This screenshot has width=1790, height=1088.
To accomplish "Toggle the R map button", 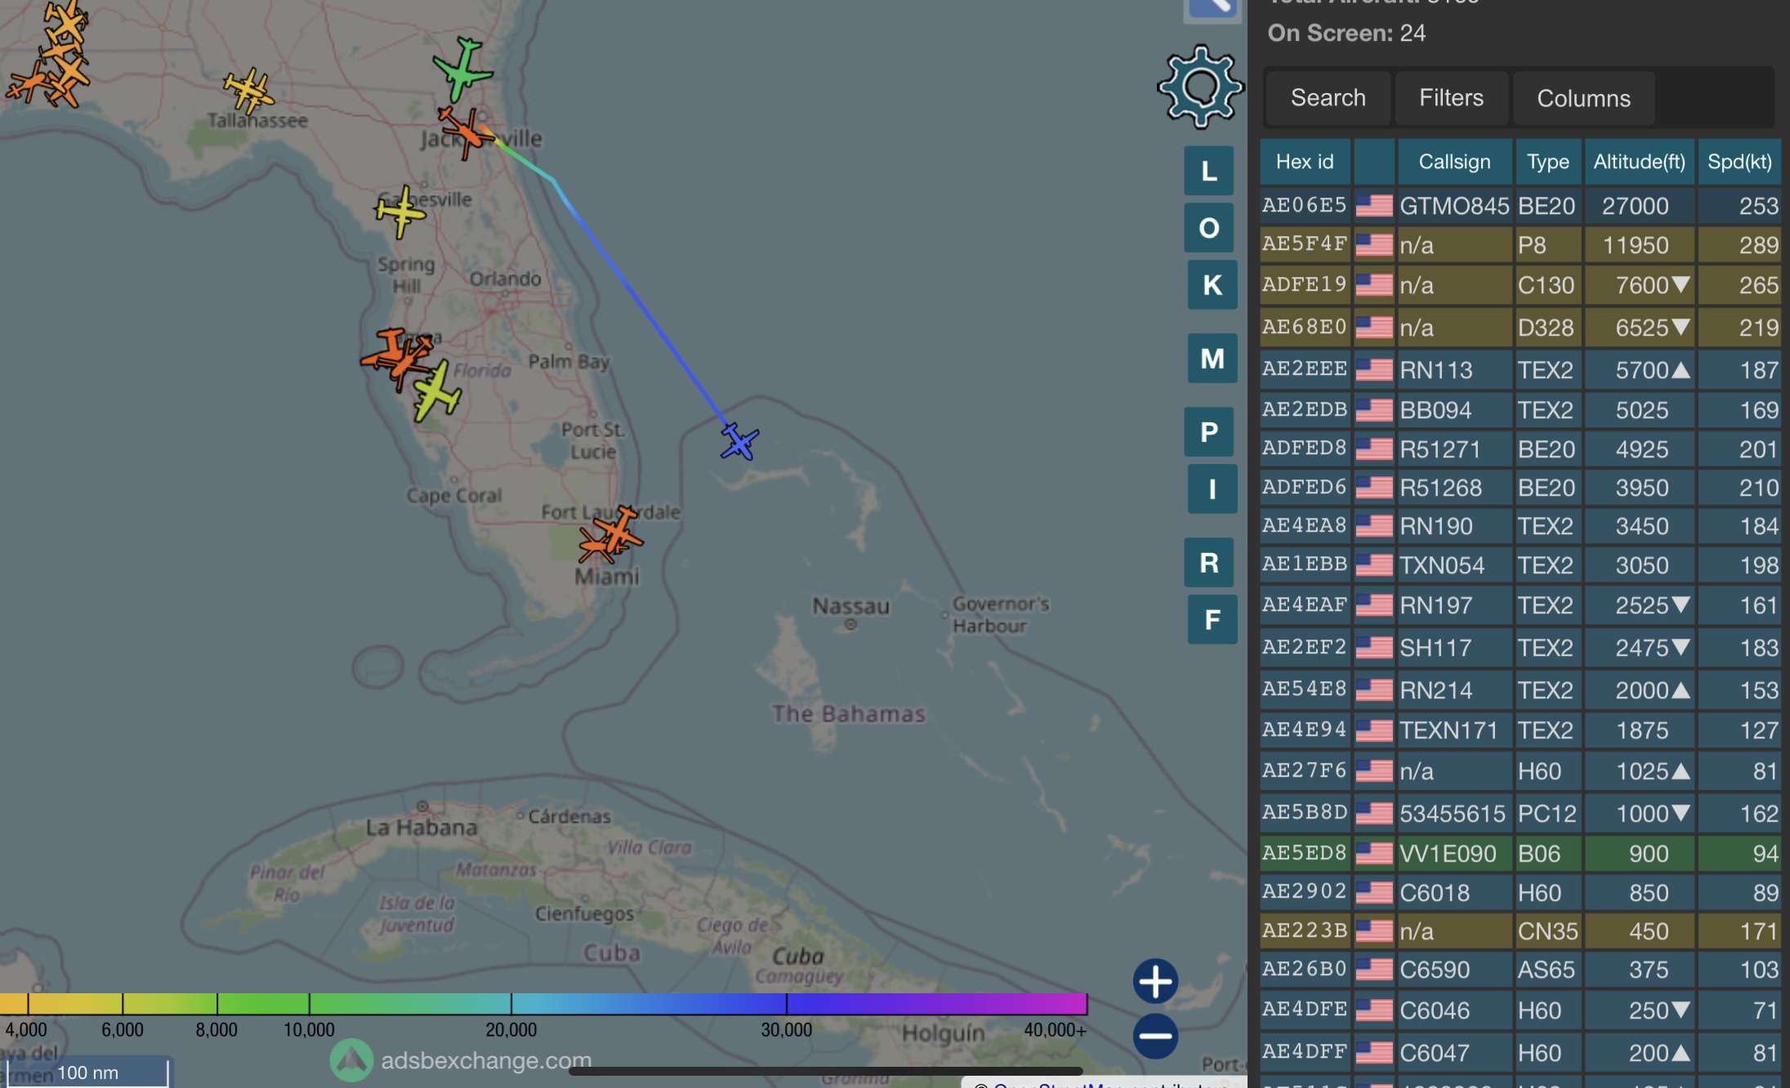I will (1209, 563).
